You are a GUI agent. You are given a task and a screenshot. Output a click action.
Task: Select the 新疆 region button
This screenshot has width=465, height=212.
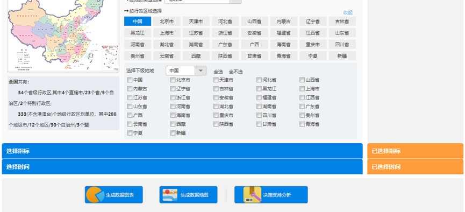pyautogui.click(x=342, y=56)
